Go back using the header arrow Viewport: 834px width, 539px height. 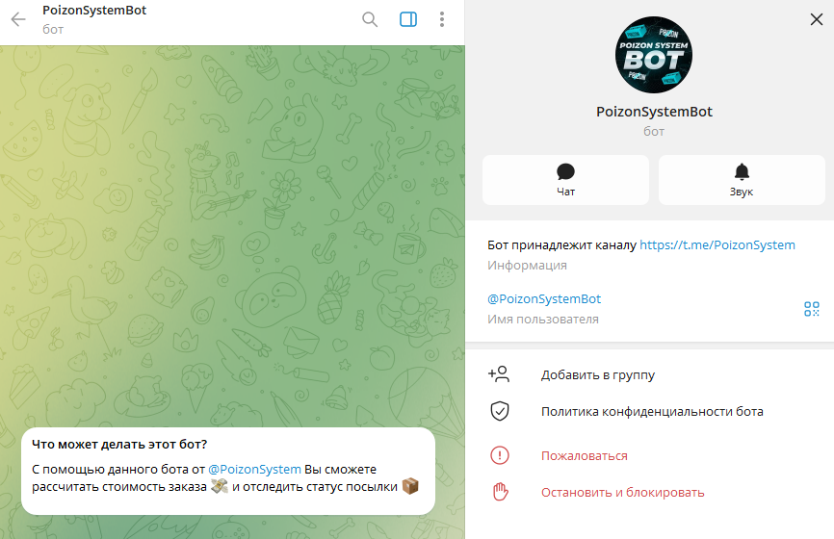(18, 19)
